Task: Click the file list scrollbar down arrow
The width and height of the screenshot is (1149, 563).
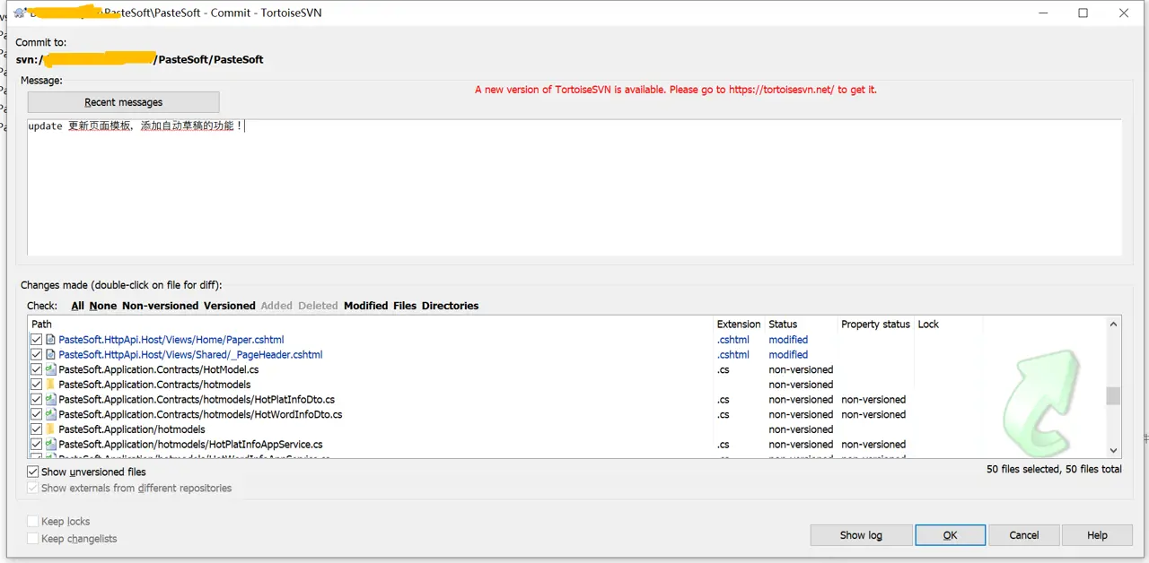Action: [x=1113, y=451]
